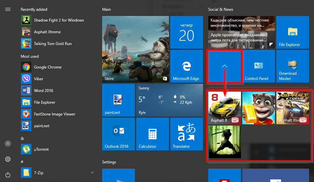Launch FastStone Image Viewer
The width and height of the screenshot is (314, 182).
pos(54,114)
